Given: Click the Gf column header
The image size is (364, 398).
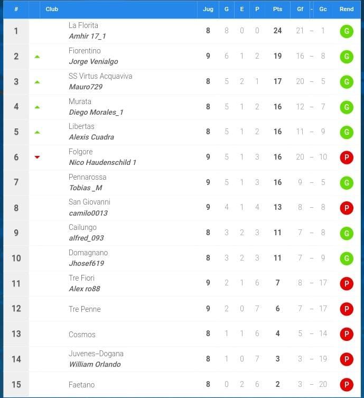Looking at the screenshot, I should (x=300, y=9).
